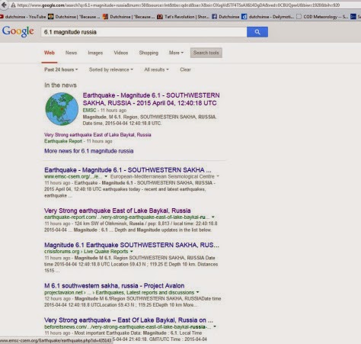Click the search query input field
Viewport: 361px width, 344px height.
(x=144, y=32)
